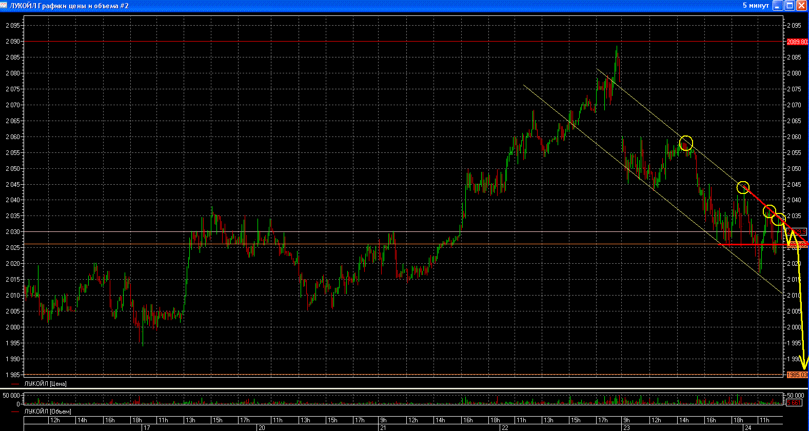Click the yellow circle marker near 2 060
809x431 pixels.
[x=686, y=143]
